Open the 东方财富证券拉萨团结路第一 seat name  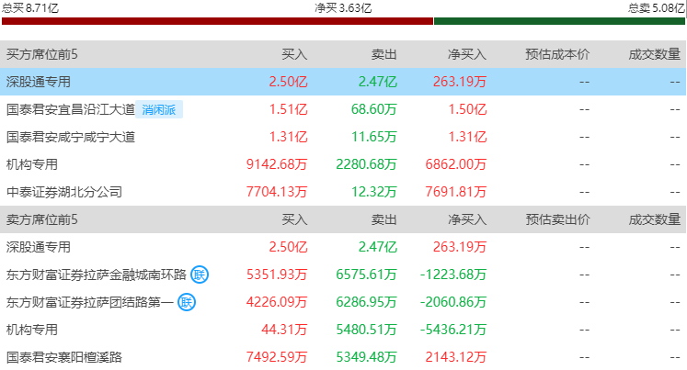pos(89,302)
